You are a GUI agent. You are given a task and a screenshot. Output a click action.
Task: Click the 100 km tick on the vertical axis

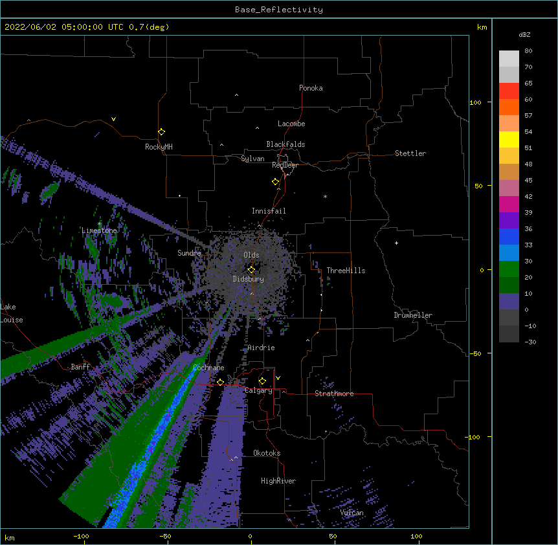click(475, 102)
